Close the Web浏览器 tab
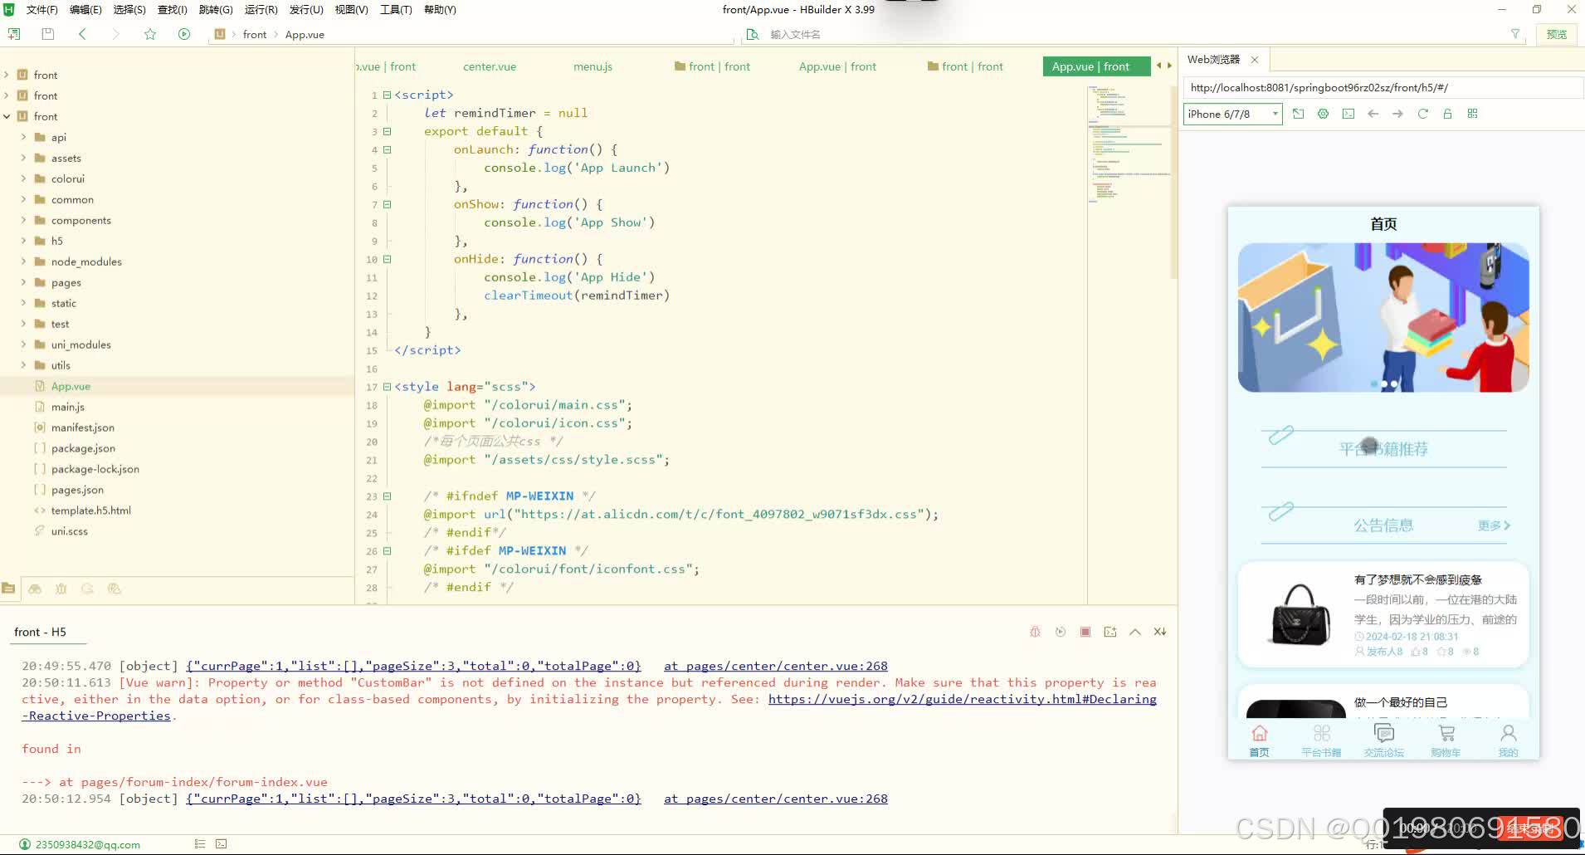 pos(1255,60)
